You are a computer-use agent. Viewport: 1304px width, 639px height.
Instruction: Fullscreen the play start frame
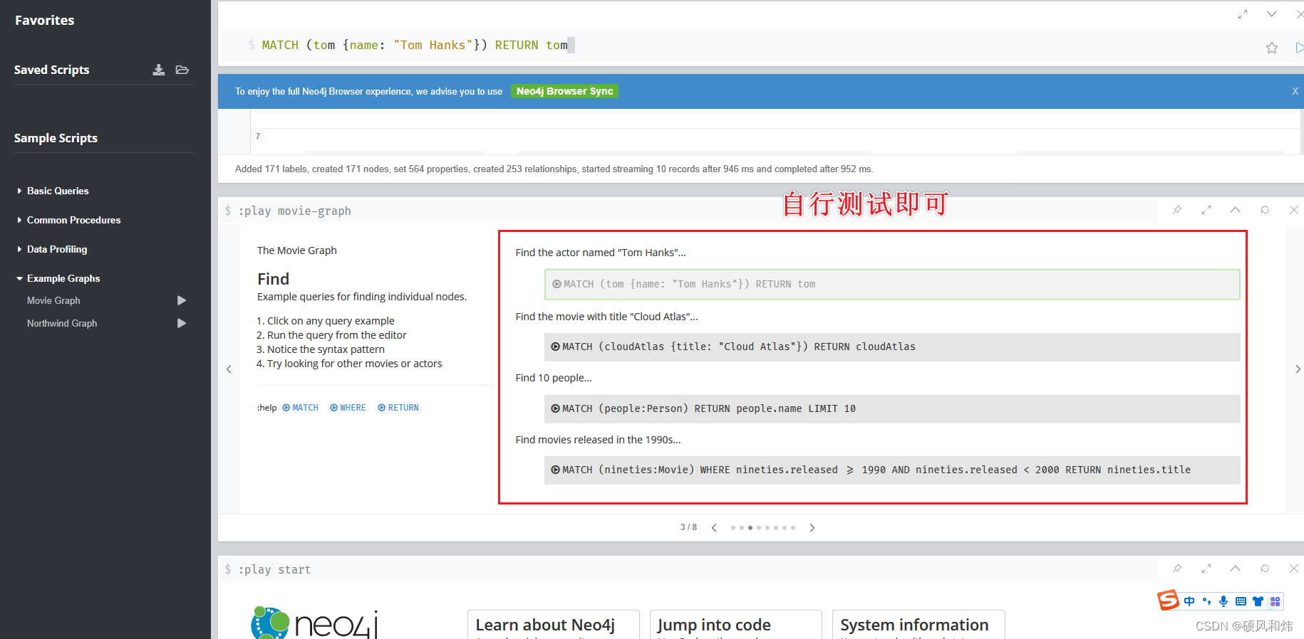pyautogui.click(x=1206, y=569)
